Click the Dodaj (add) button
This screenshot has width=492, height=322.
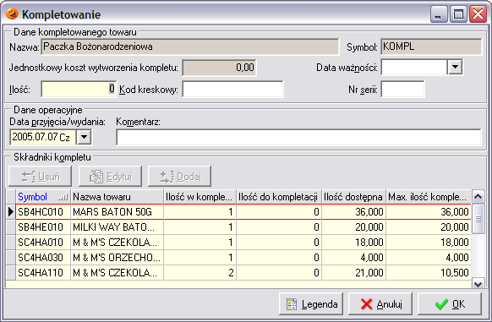tap(179, 177)
